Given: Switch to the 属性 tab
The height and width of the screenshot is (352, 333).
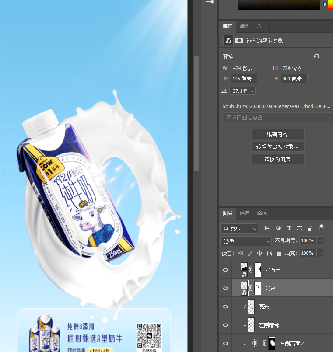Looking at the screenshot, I should (x=228, y=26).
